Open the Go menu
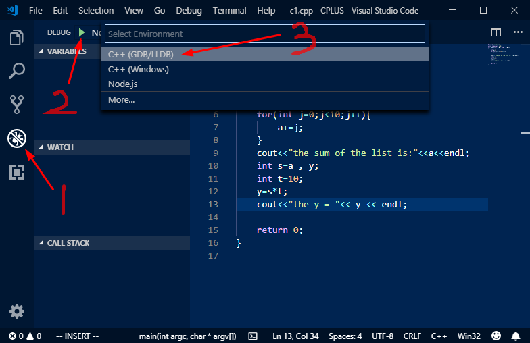Viewport: 530px width, 343px height. click(x=160, y=11)
